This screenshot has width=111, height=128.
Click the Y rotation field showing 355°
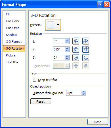click(x=59, y=49)
